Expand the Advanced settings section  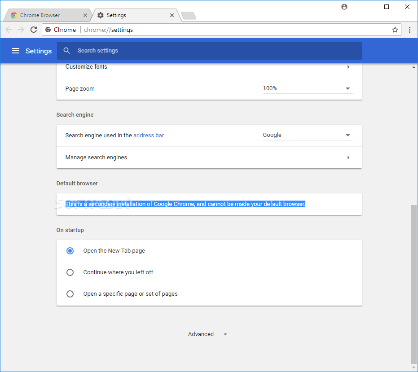(207, 334)
